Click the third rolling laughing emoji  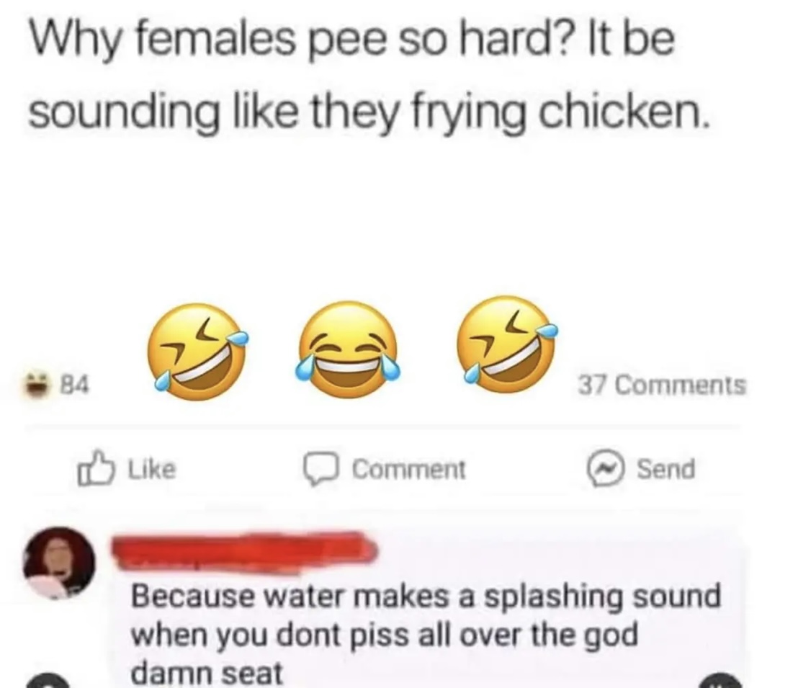click(506, 345)
